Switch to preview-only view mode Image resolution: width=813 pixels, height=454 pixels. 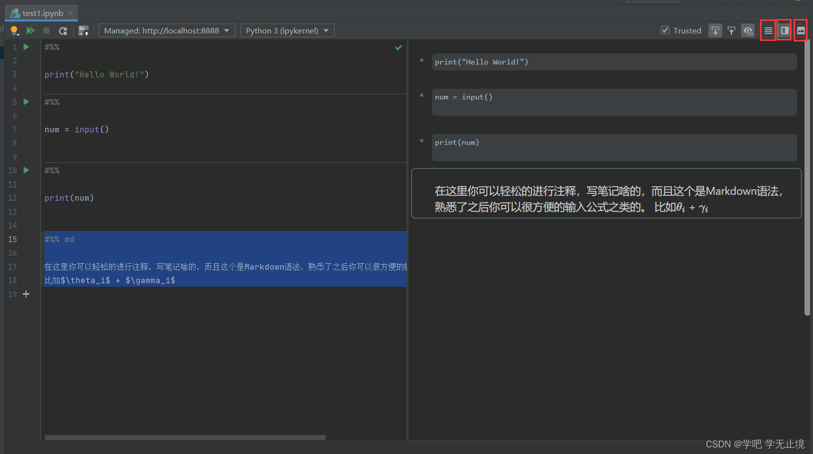click(x=800, y=30)
